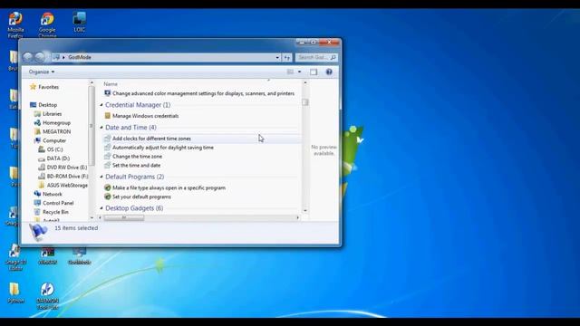580x326 pixels.
Task: Click the GodMode address bar text
Action: pos(80,57)
